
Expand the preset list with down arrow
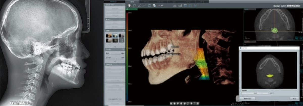115,47
